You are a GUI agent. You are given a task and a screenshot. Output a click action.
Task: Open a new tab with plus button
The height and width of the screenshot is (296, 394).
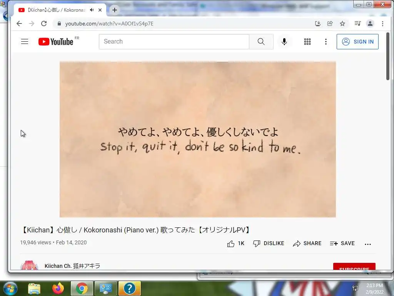(x=115, y=10)
